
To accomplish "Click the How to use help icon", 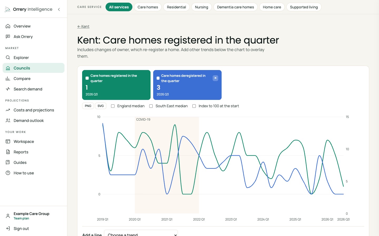I will [x=8, y=173].
